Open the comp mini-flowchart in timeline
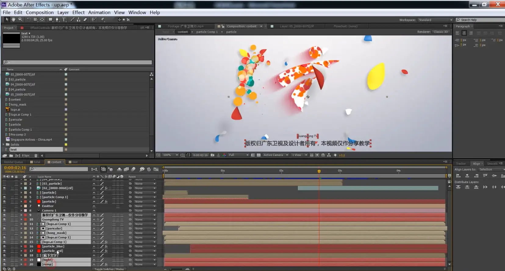 (95, 169)
